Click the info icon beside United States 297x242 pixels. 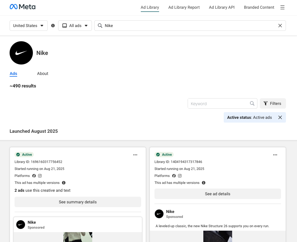(x=53, y=26)
